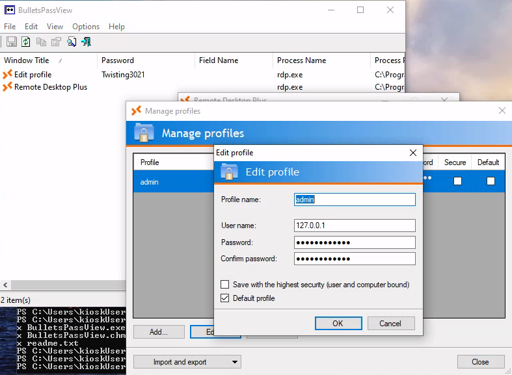
Task: Sort by the Window Title column header
Action: click(x=48, y=60)
